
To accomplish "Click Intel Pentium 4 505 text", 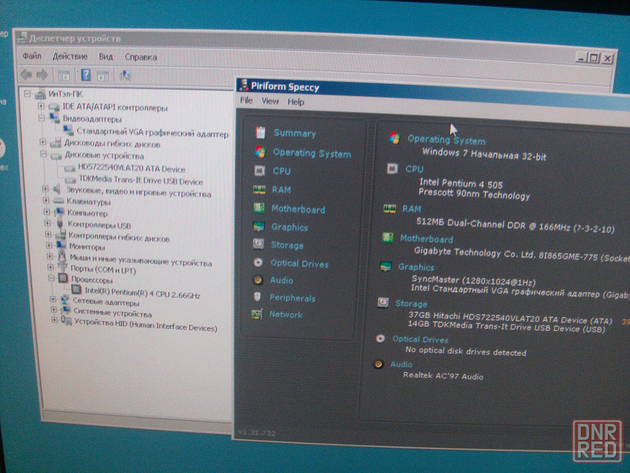I will pos(461,184).
